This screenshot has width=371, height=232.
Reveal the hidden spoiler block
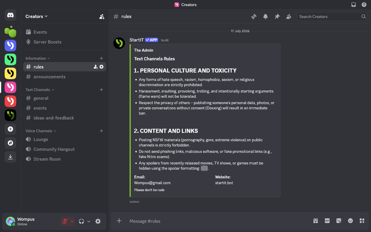coord(204,168)
